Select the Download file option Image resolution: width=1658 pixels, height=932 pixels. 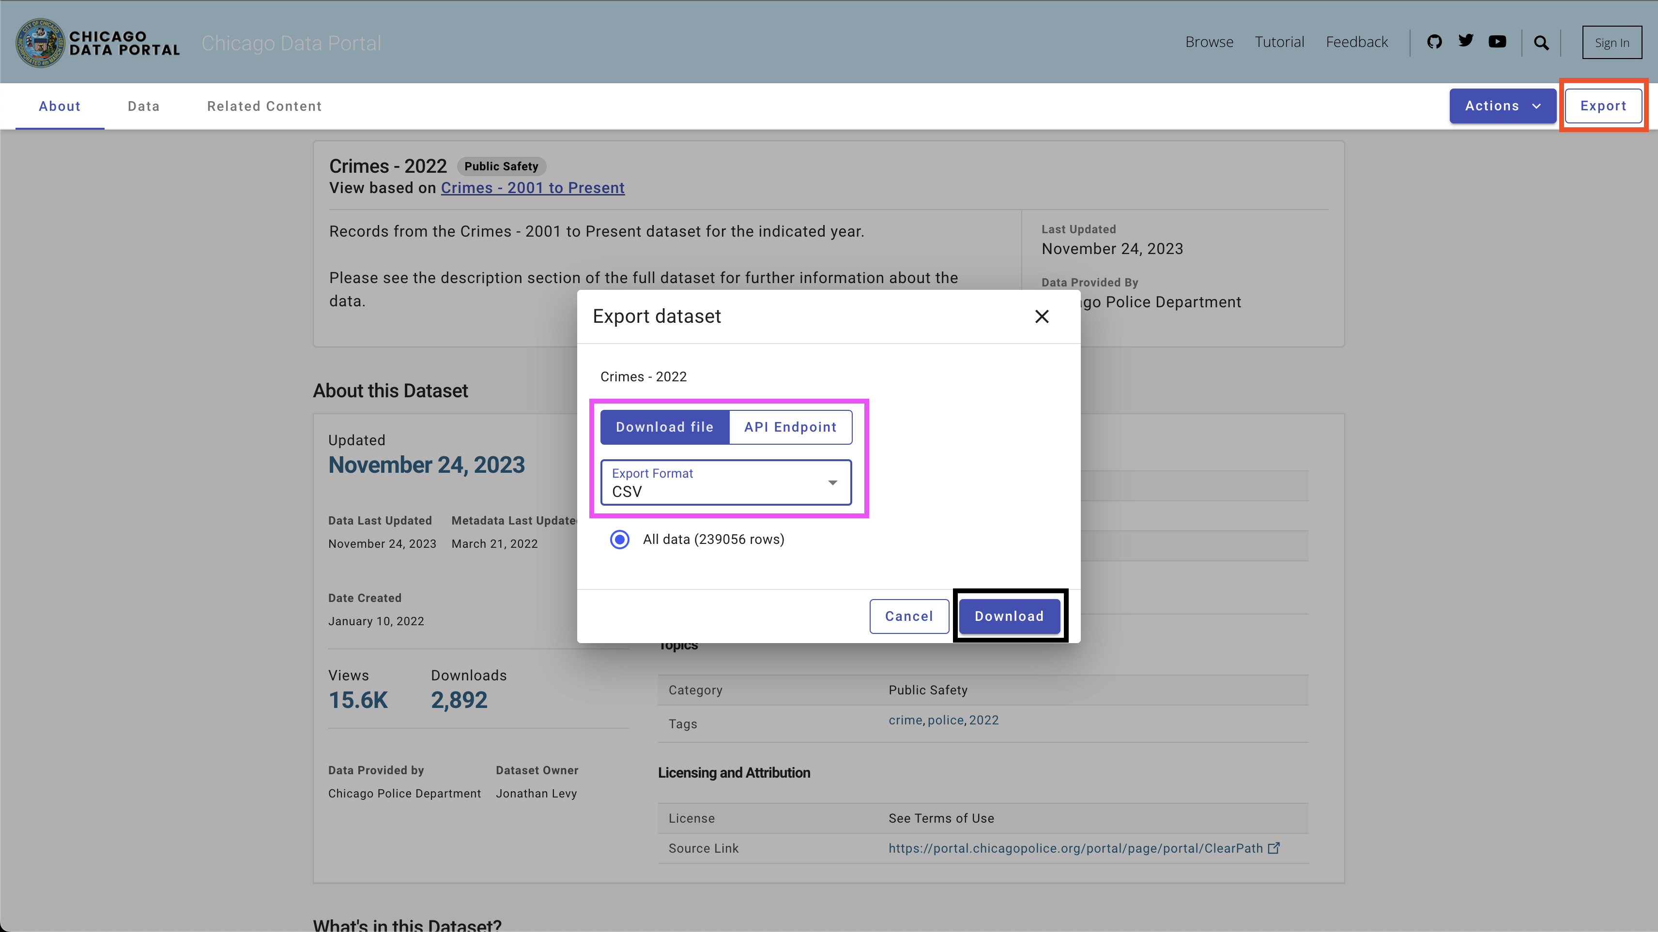664,427
